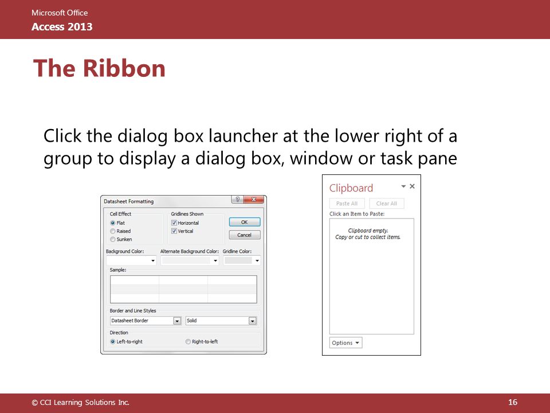Click the 'Sample:' label
This screenshot has width=550, height=413.
point(117,270)
